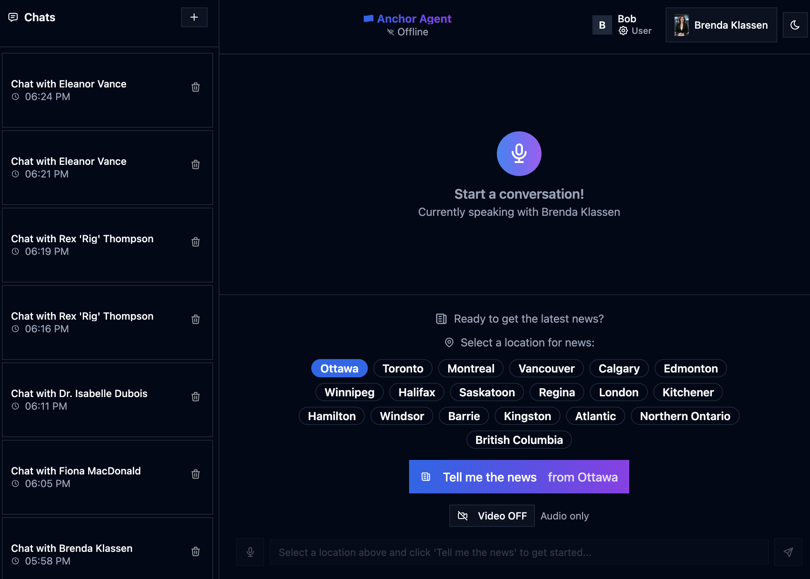Click the new chat plus button

(x=194, y=17)
